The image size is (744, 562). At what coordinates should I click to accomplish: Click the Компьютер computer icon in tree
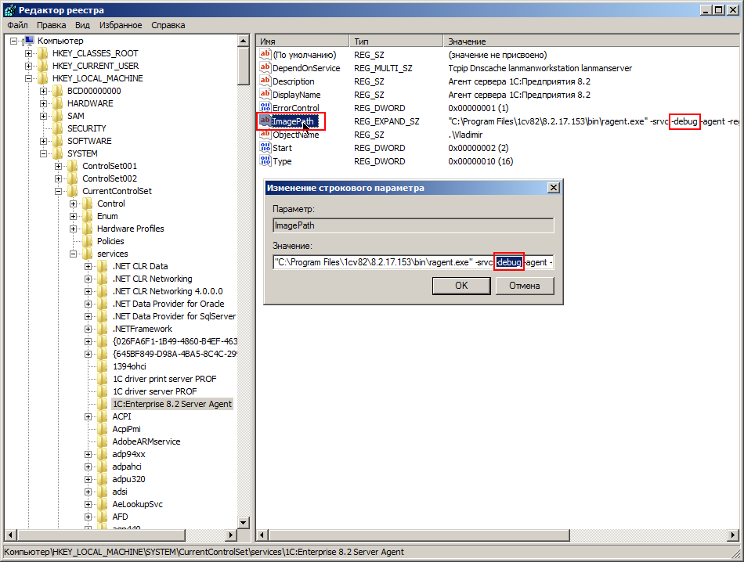(x=29, y=41)
